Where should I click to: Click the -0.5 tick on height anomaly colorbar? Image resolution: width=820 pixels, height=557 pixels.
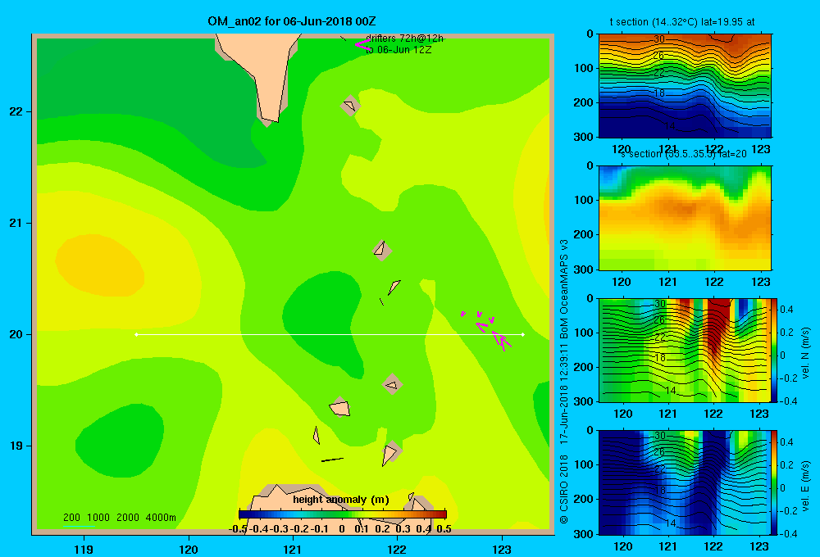pos(238,529)
